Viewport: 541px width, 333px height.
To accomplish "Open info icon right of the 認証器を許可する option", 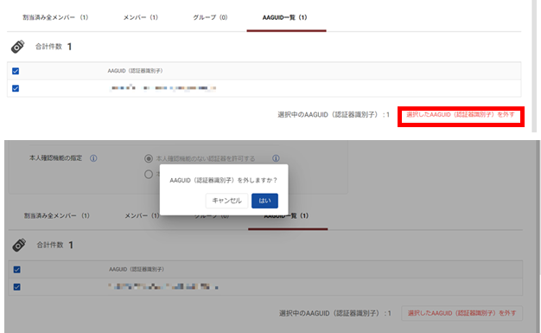I will point(276,158).
